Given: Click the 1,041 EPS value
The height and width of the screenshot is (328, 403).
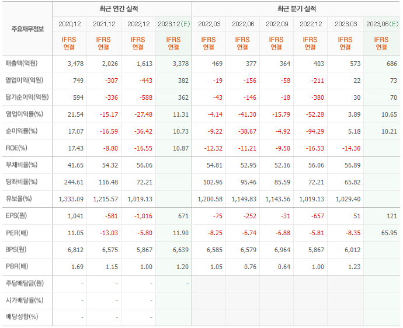Looking at the screenshot, I should click(75, 216).
